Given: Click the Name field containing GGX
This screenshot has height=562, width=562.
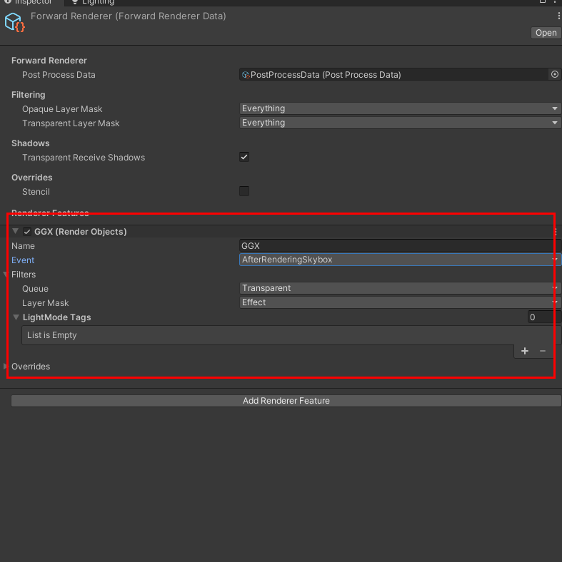Looking at the screenshot, I should click(x=400, y=245).
